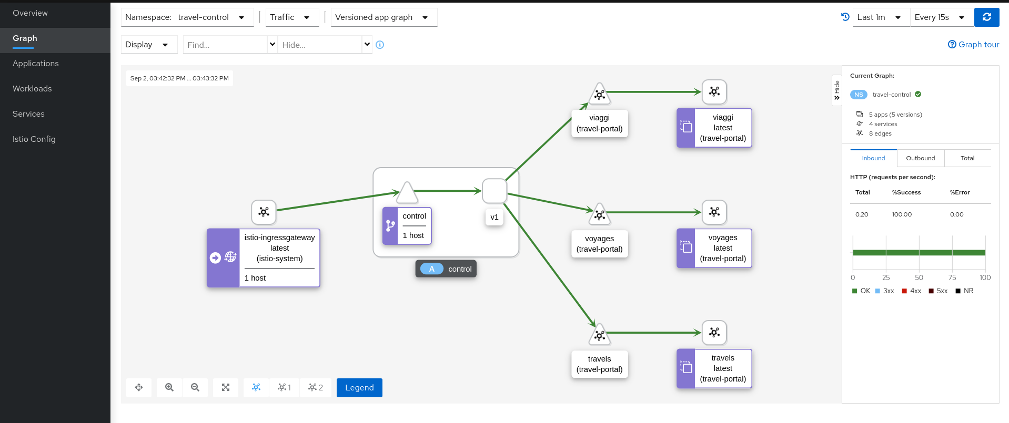Open the Namespace travel-control dropdown
1009x423 pixels.
click(x=187, y=17)
